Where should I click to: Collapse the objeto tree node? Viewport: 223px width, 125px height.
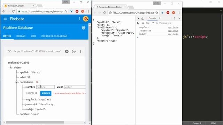11,68
